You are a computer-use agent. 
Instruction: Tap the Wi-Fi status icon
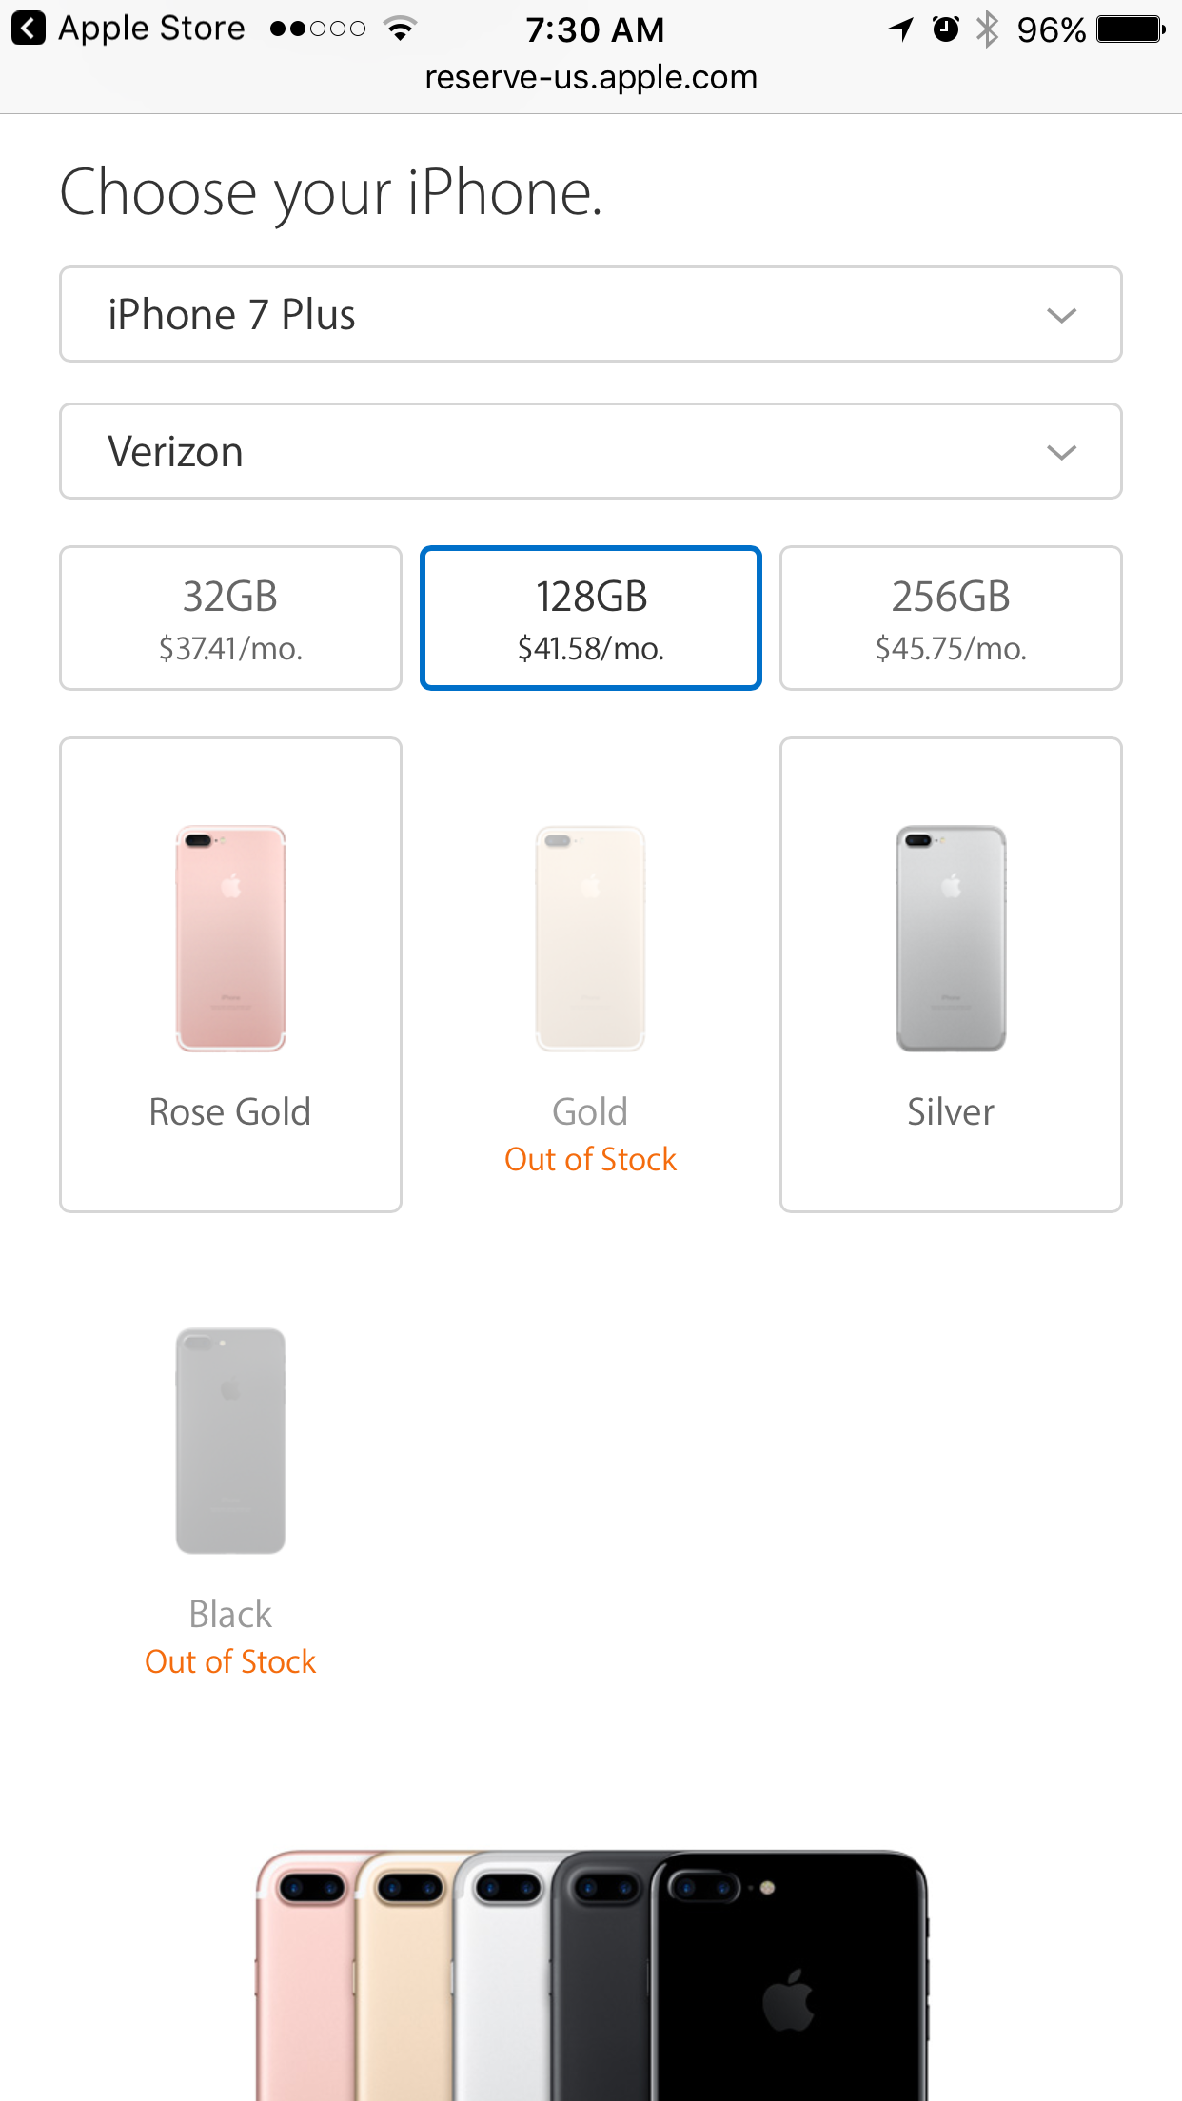401,29
